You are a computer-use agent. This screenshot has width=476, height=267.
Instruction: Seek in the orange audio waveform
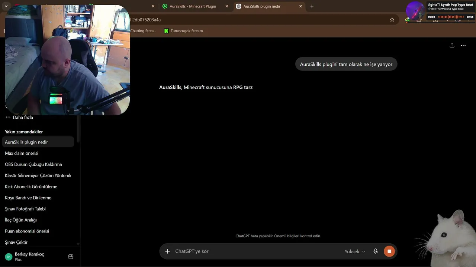point(451,17)
